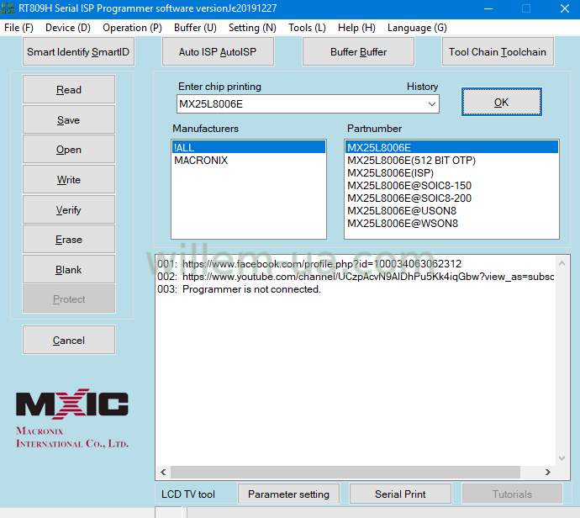Click the Read button
Image resolution: width=580 pixels, height=518 pixels.
69,89
